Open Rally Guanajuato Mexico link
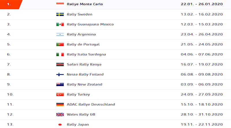231x128 pixels. 90,24
